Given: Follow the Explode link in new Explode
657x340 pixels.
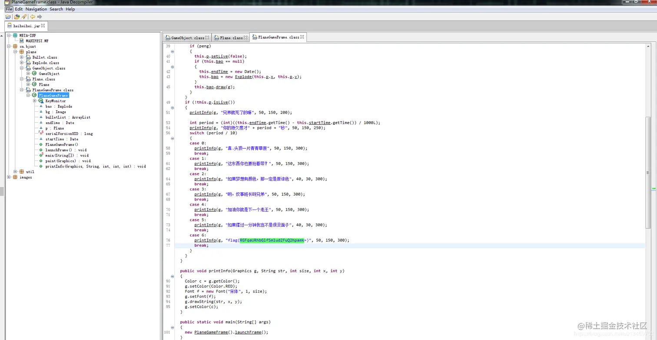Looking at the screenshot, I should pos(244,77).
